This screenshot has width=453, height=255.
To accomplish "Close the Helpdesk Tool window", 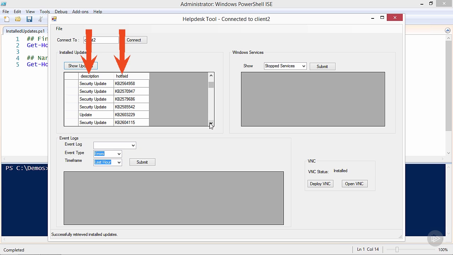I will point(395,17).
